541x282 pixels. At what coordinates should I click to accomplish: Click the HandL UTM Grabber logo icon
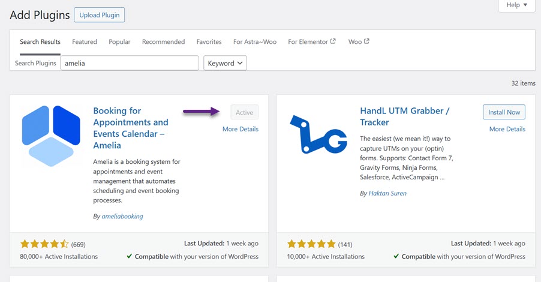[318, 134]
